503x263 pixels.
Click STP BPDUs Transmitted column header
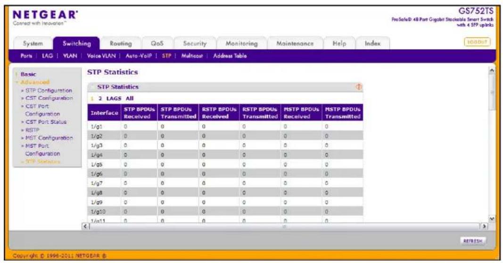178,113
